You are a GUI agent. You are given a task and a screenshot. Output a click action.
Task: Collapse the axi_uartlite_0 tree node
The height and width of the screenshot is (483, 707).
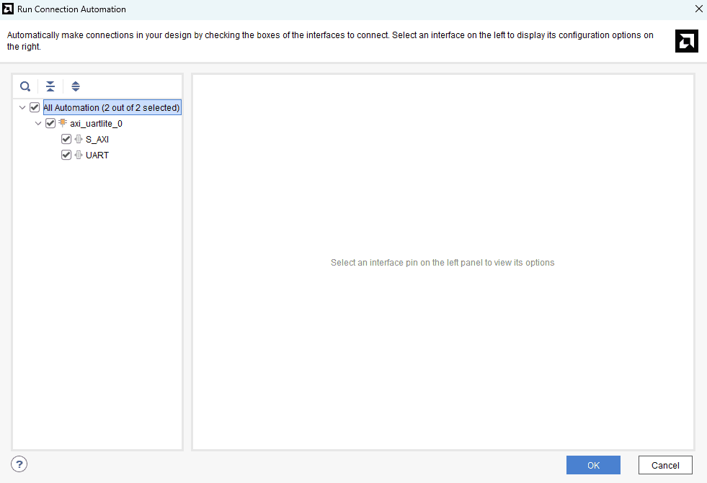38,123
